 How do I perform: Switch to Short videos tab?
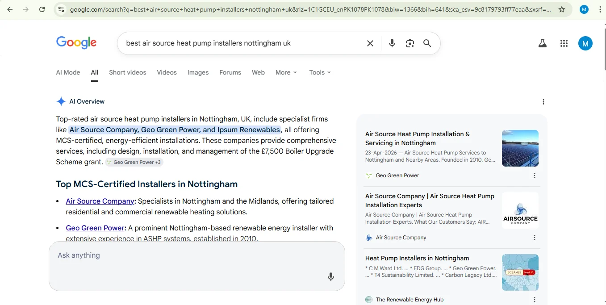(x=128, y=72)
